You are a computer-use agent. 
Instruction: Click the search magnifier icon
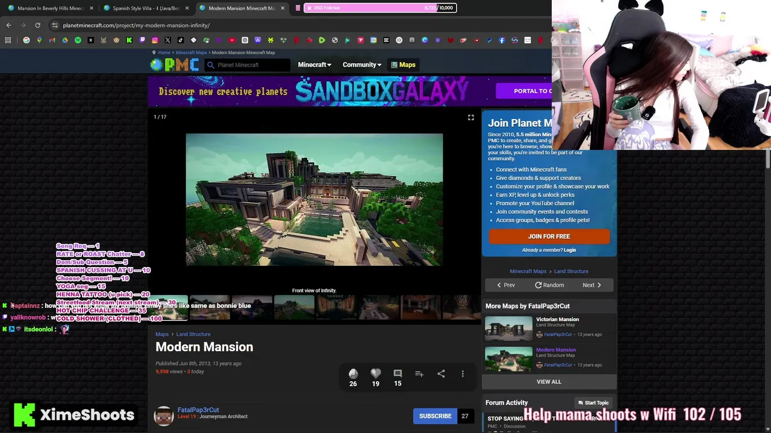point(211,65)
